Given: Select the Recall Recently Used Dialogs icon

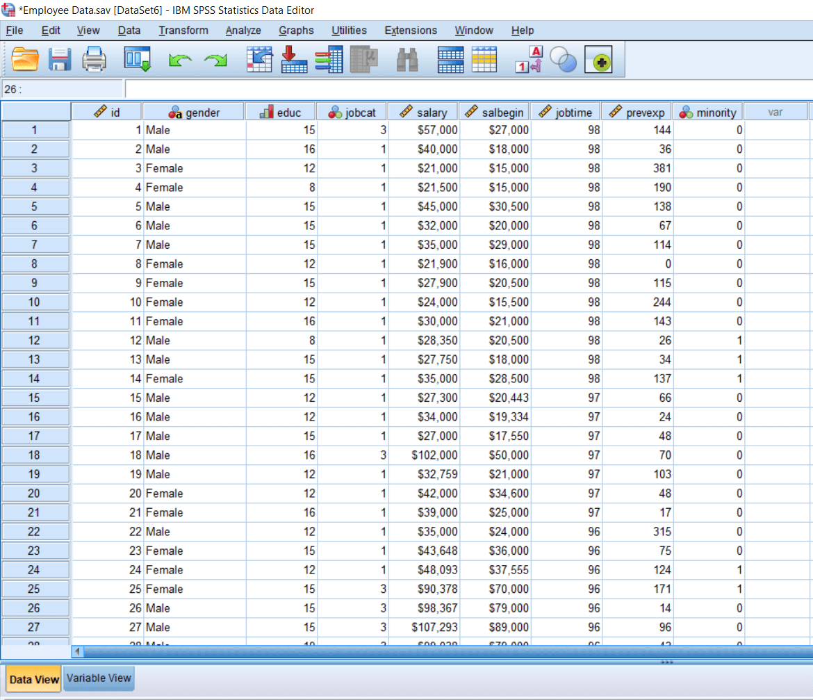Looking at the screenshot, I should coord(137,60).
